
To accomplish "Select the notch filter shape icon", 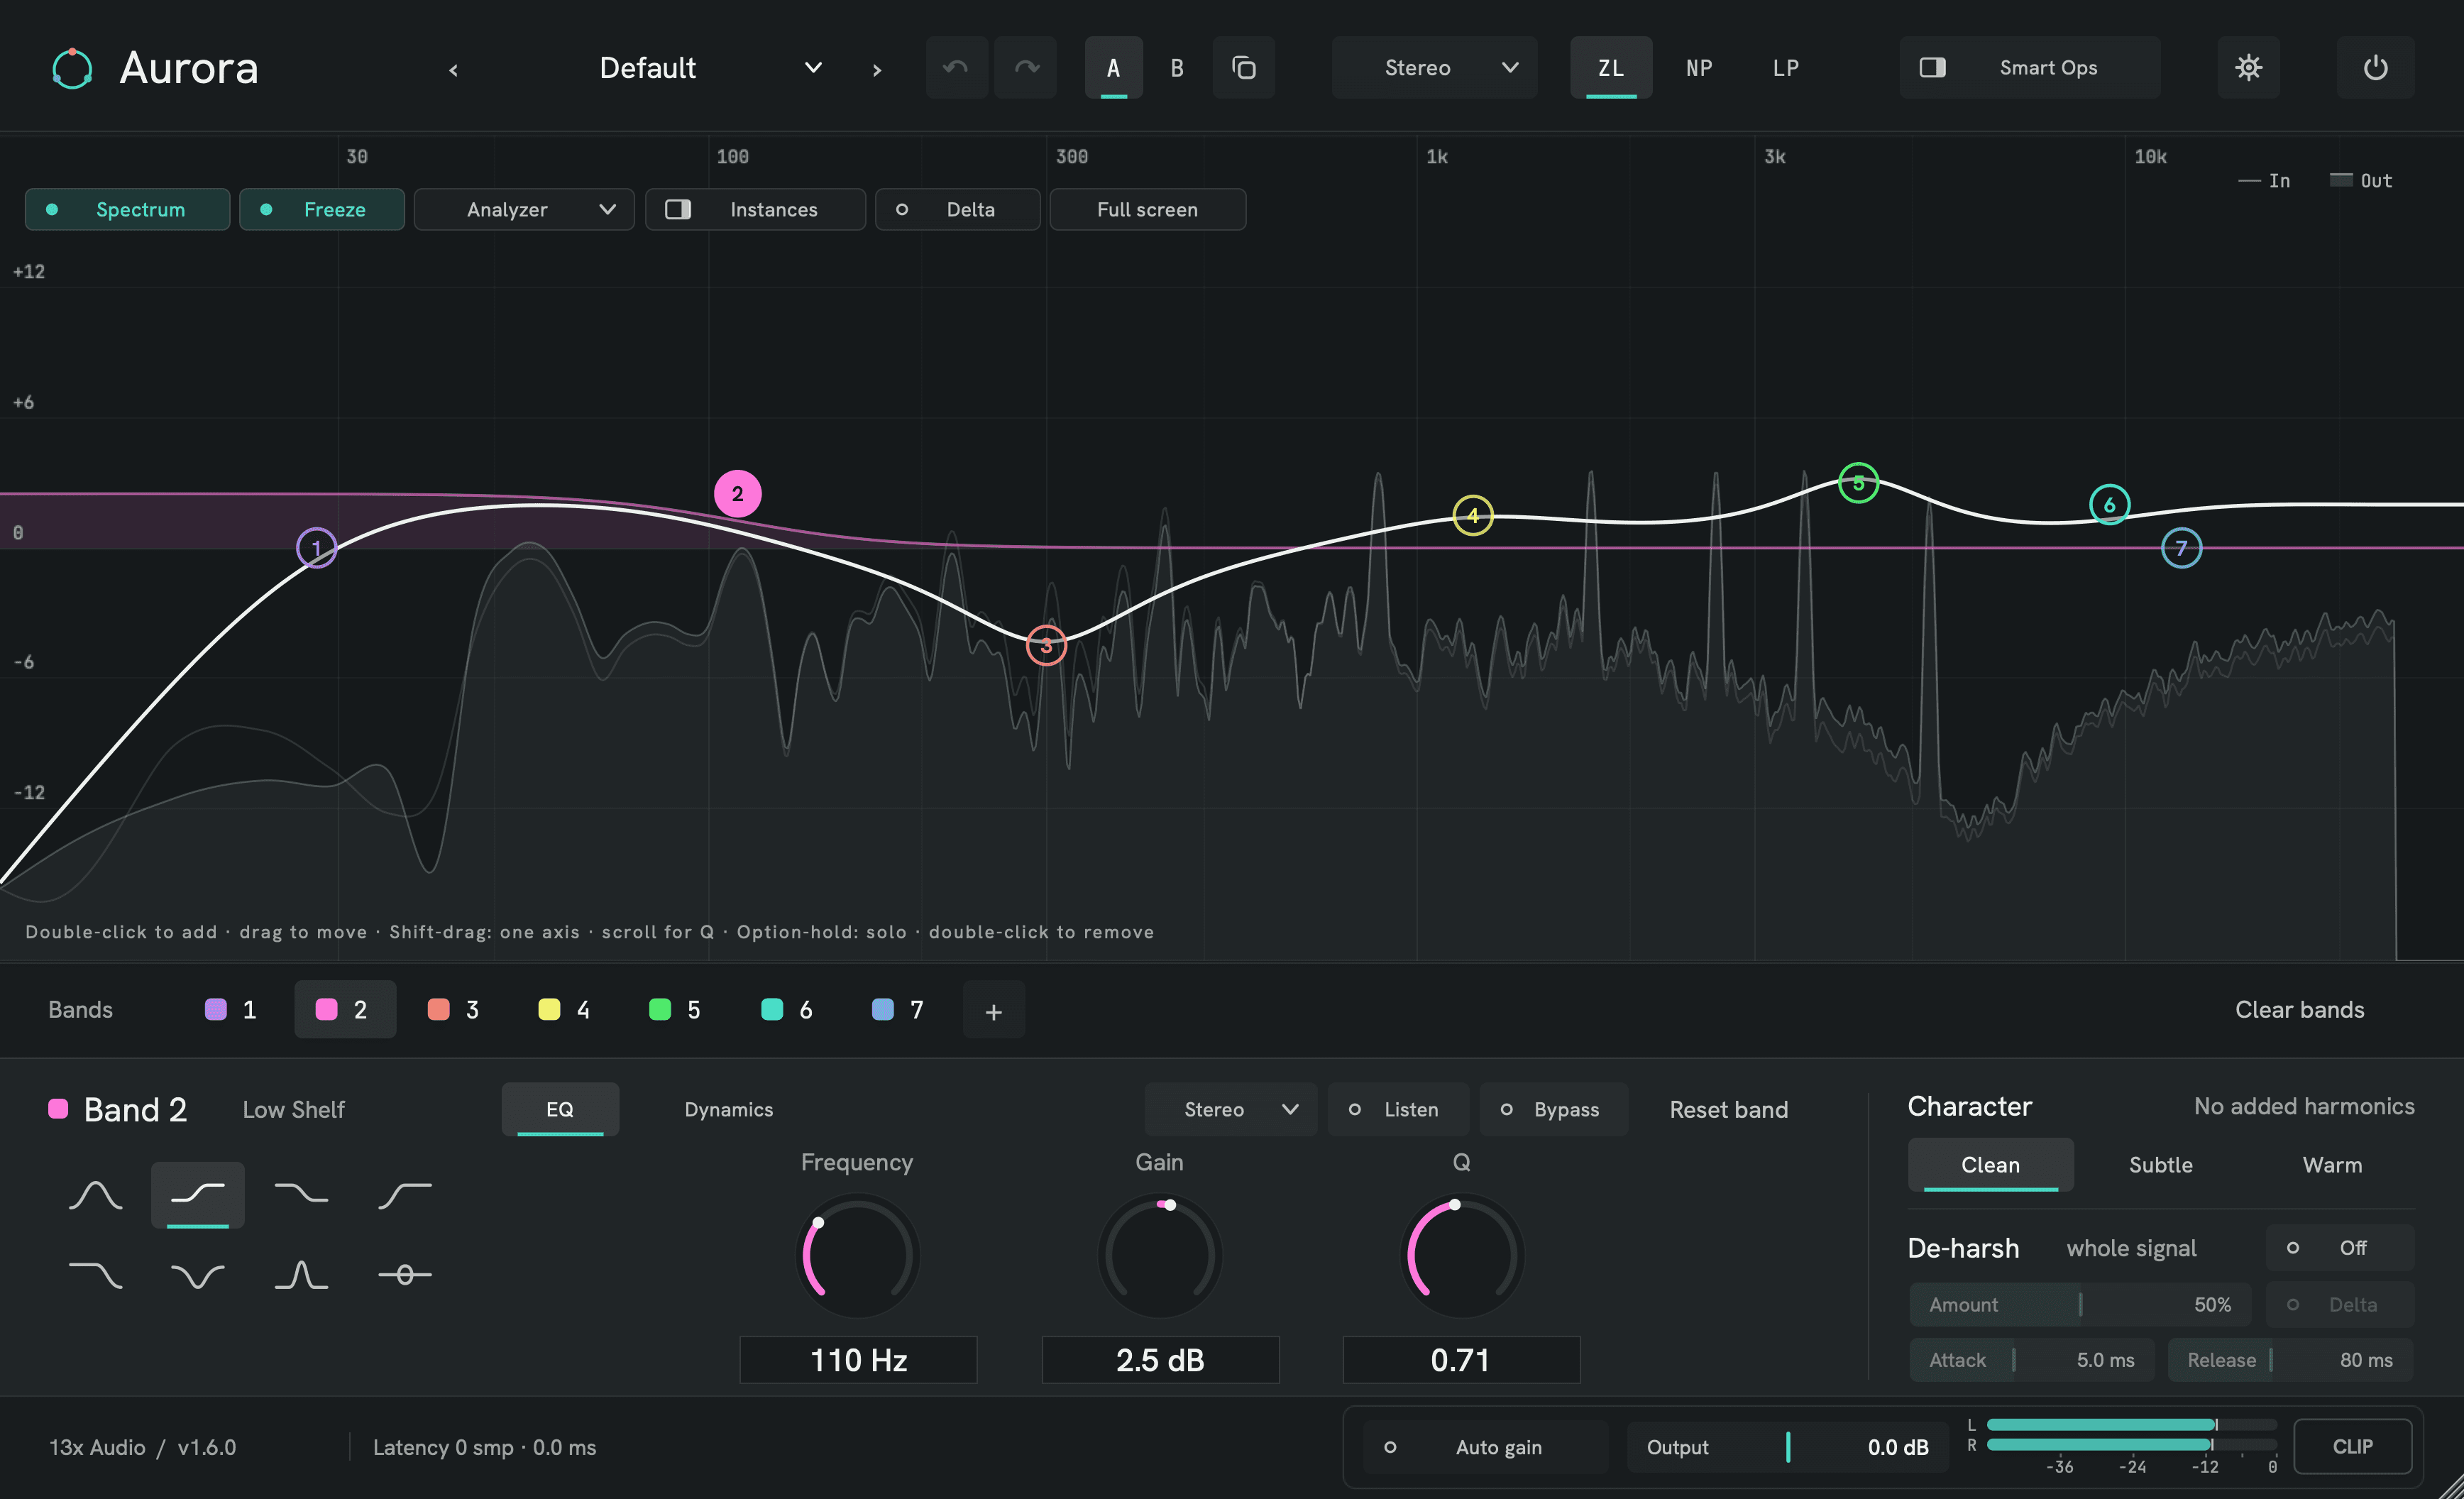I will tap(198, 1275).
